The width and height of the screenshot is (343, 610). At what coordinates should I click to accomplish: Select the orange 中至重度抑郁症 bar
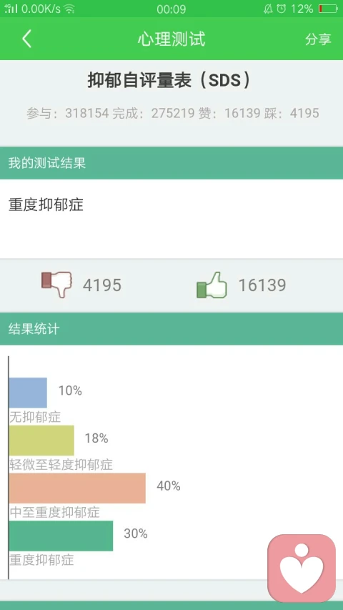coord(77,488)
